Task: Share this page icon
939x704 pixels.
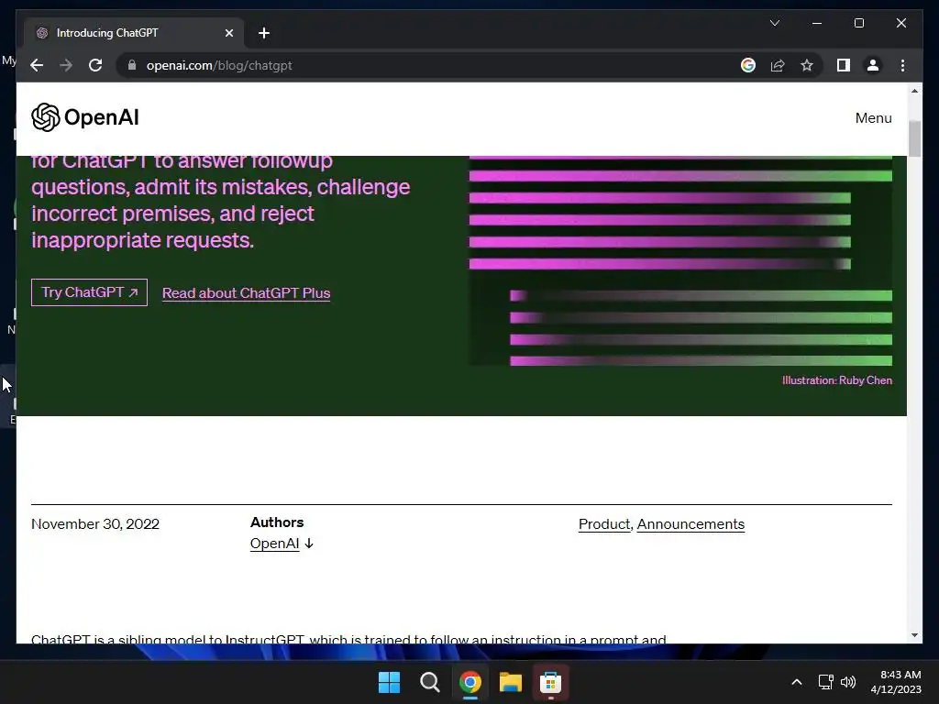Action: (778, 65)
